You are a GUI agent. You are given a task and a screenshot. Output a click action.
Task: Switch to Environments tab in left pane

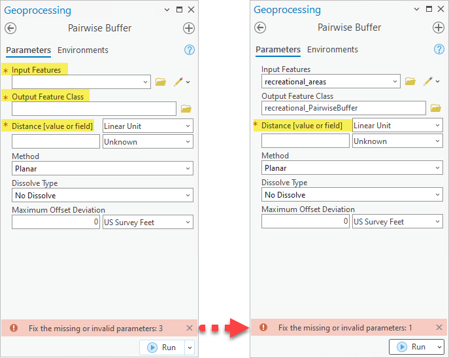click(x=83, y=50)
